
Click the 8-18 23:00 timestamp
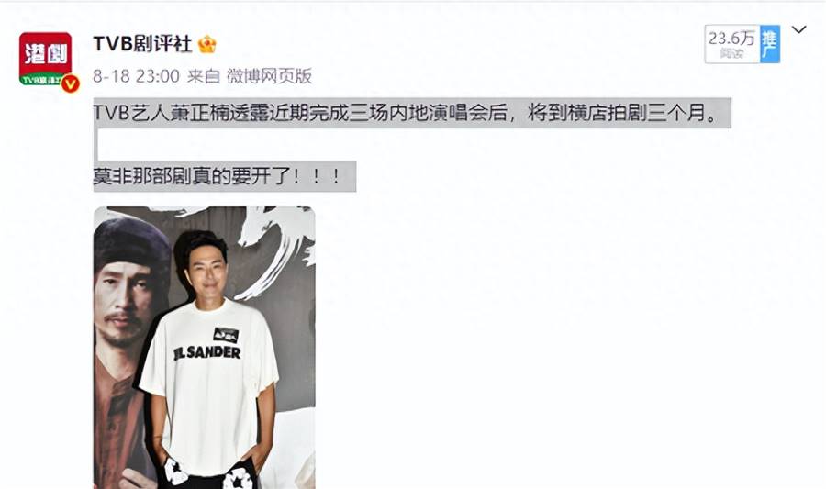click(137, 76)
